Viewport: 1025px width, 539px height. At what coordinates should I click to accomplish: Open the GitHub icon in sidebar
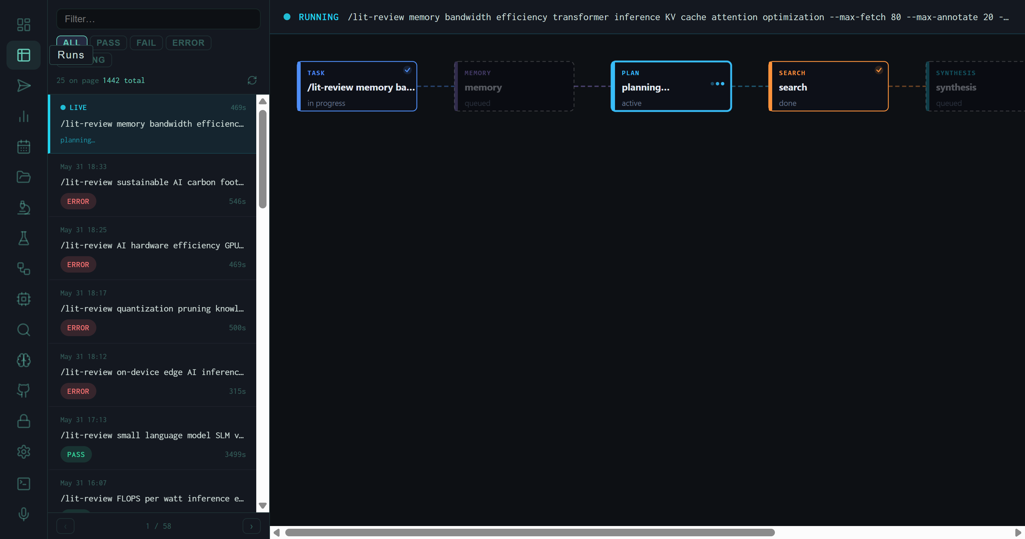[24, 390]
